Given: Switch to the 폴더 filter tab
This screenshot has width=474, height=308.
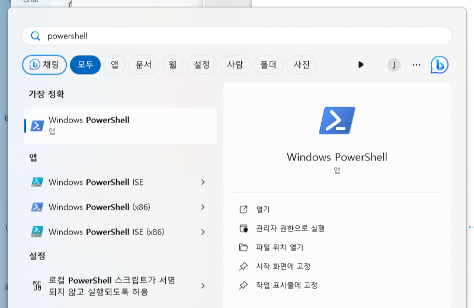Looking at the screenshot, I should coord(268,65).
